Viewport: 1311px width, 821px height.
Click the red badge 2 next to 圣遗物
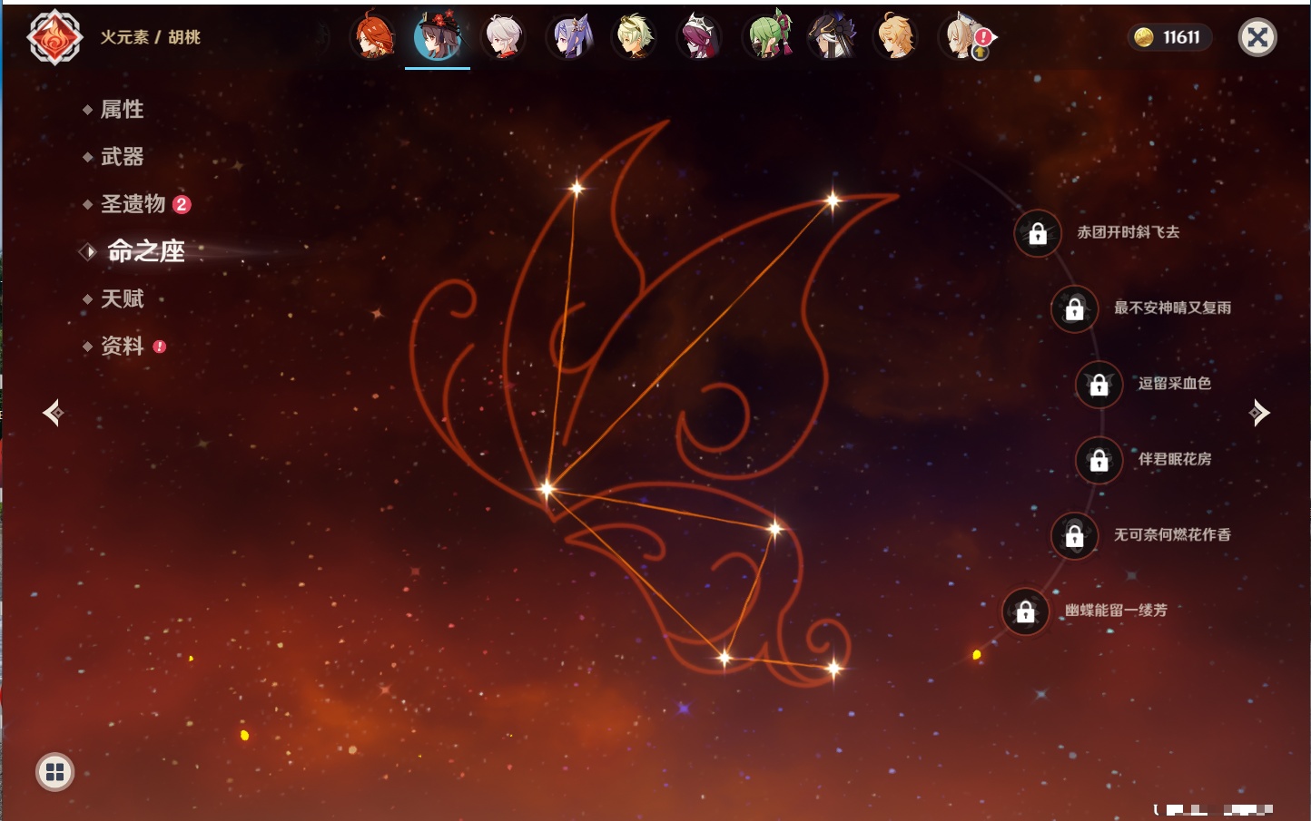point(182,204)
